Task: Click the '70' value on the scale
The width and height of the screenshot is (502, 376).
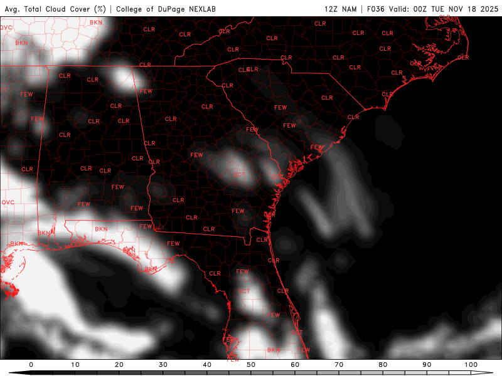Action: point(339,365)
